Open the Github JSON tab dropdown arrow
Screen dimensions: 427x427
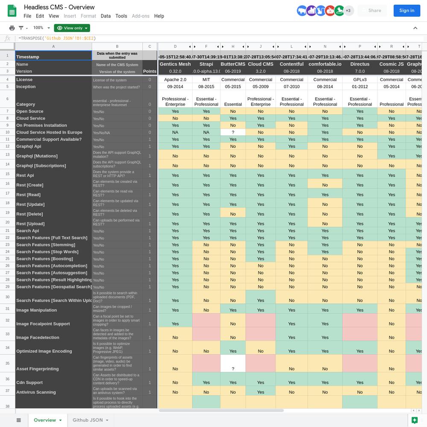pos(107,420)
